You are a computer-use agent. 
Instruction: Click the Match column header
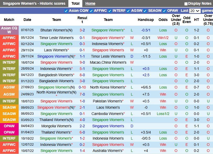coord(9,20)
